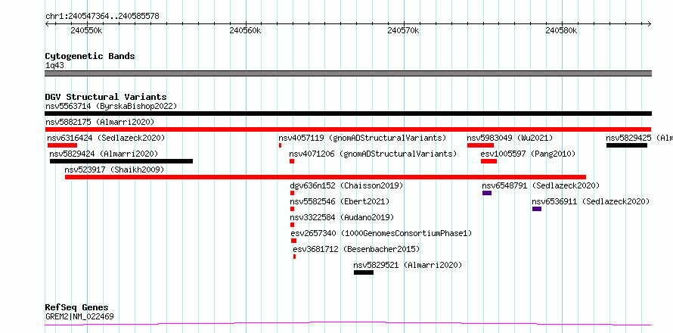This screenshot has height=333, width=673.
Task: Open the nsv523917 (Shaikh2009) label
Action: click(x=115, y=170)
